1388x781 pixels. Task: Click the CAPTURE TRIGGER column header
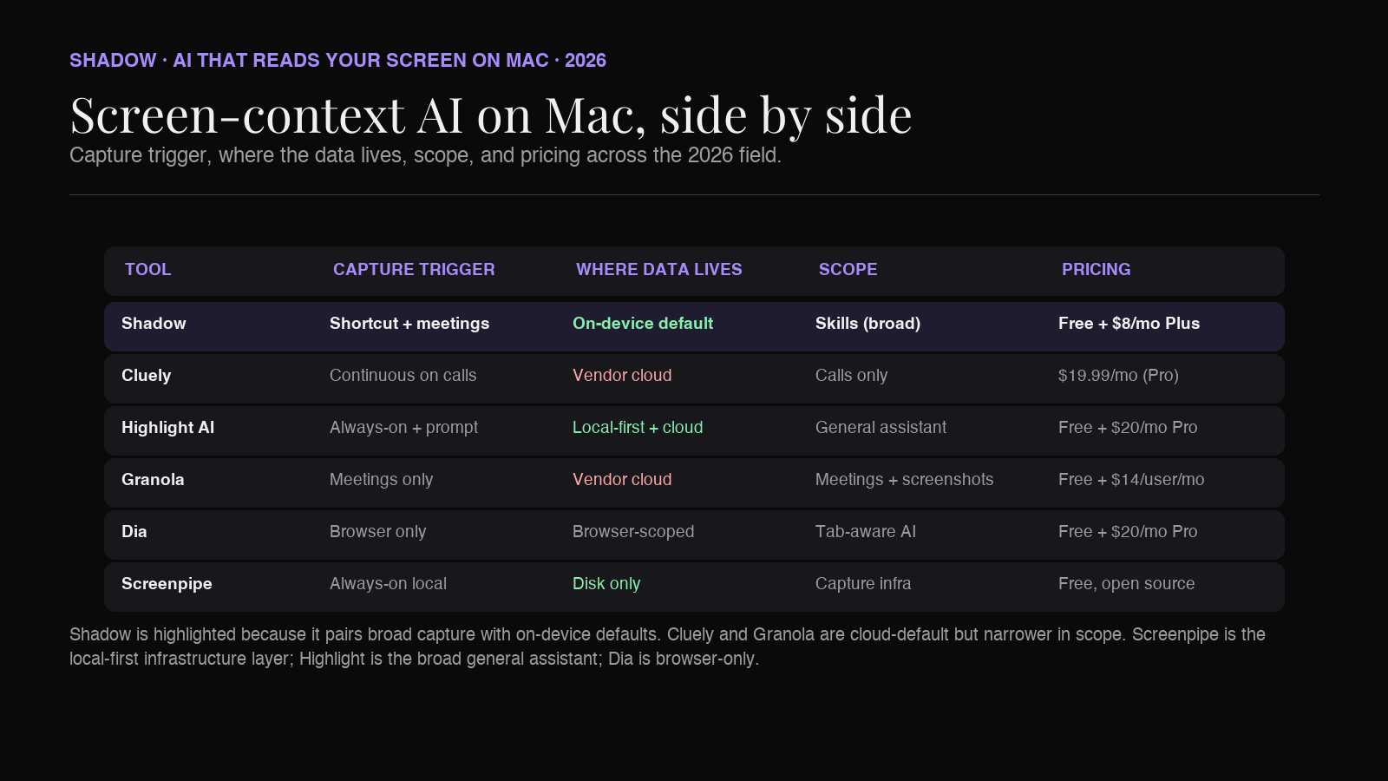point(414,270)
